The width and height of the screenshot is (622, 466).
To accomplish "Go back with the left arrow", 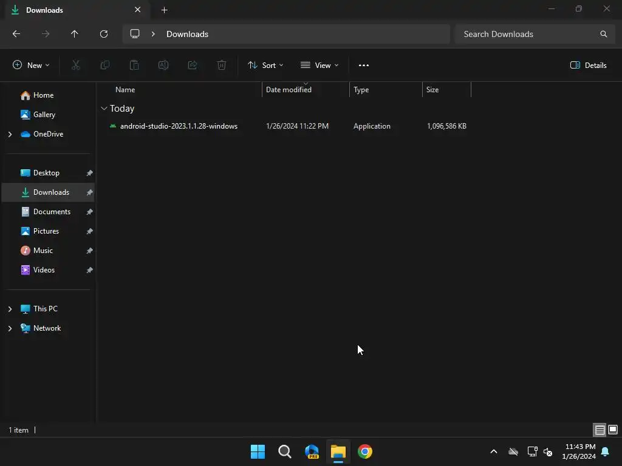I will click(x=16, y=34).
